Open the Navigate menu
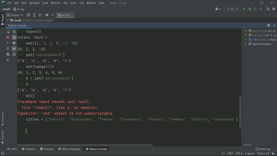The height and width of the screenshot is (156, 277). click(35, 3)
